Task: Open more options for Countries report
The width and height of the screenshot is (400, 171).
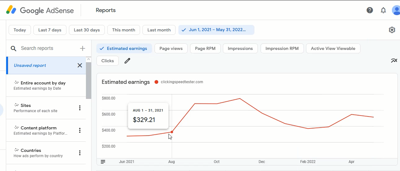Action: coord(80,153)
